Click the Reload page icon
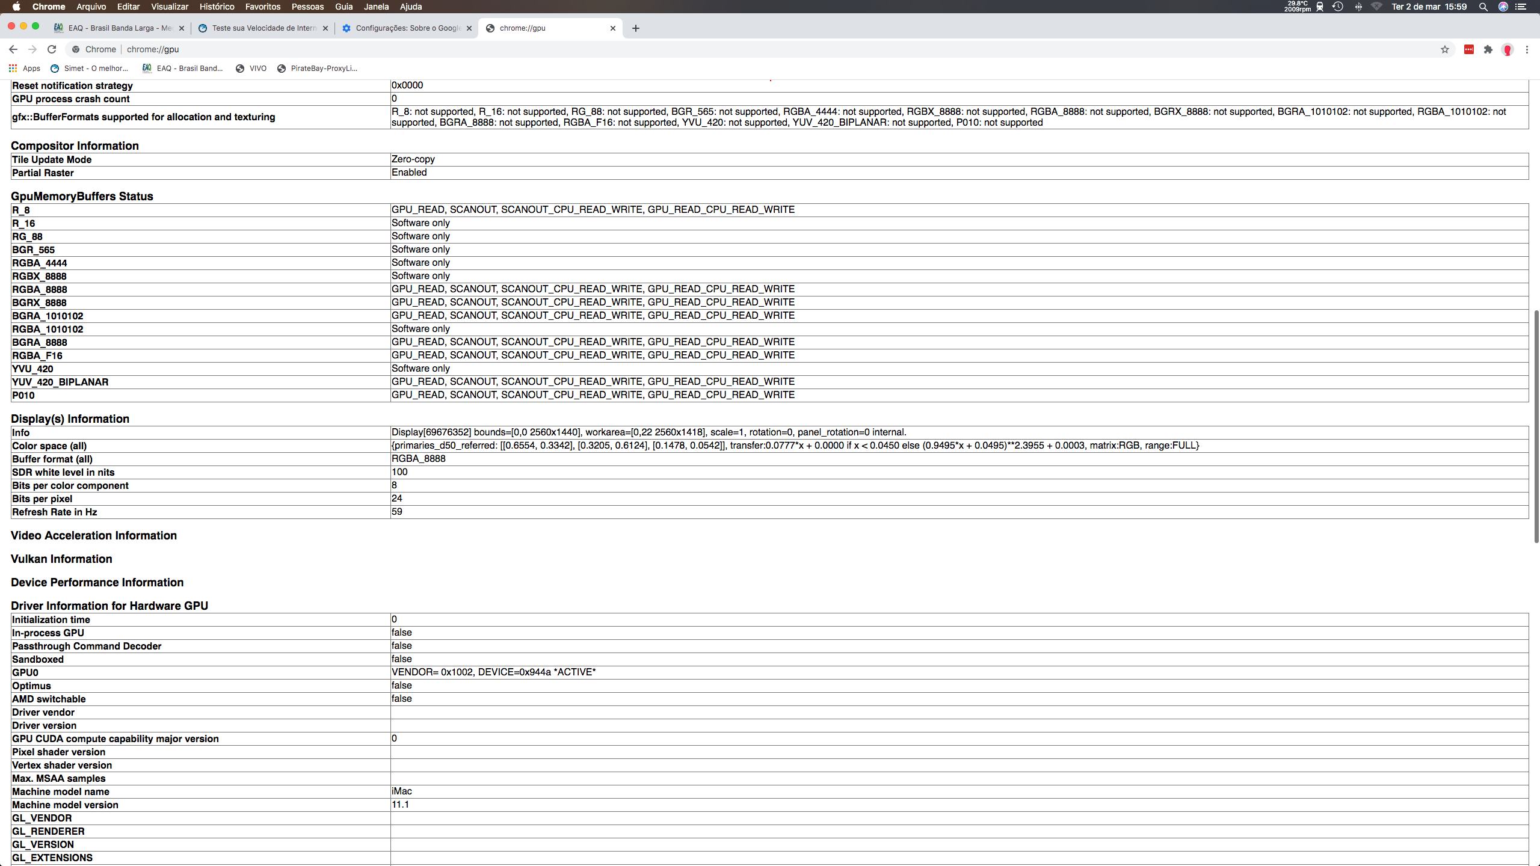Viewport: 1540px width, 866px height. click(x=51, y=49)
